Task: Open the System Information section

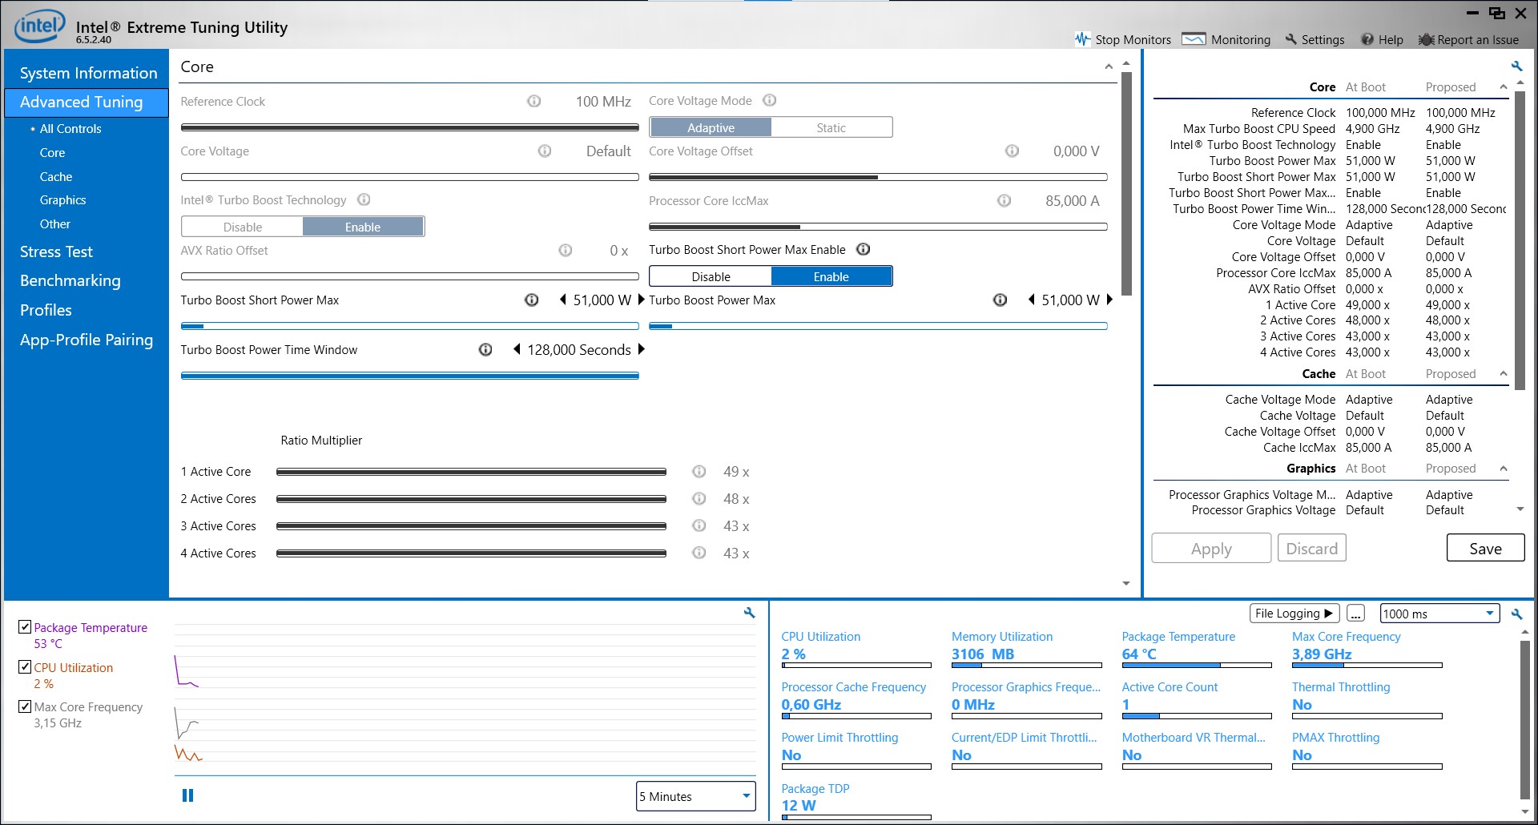Action: point(88,73)
